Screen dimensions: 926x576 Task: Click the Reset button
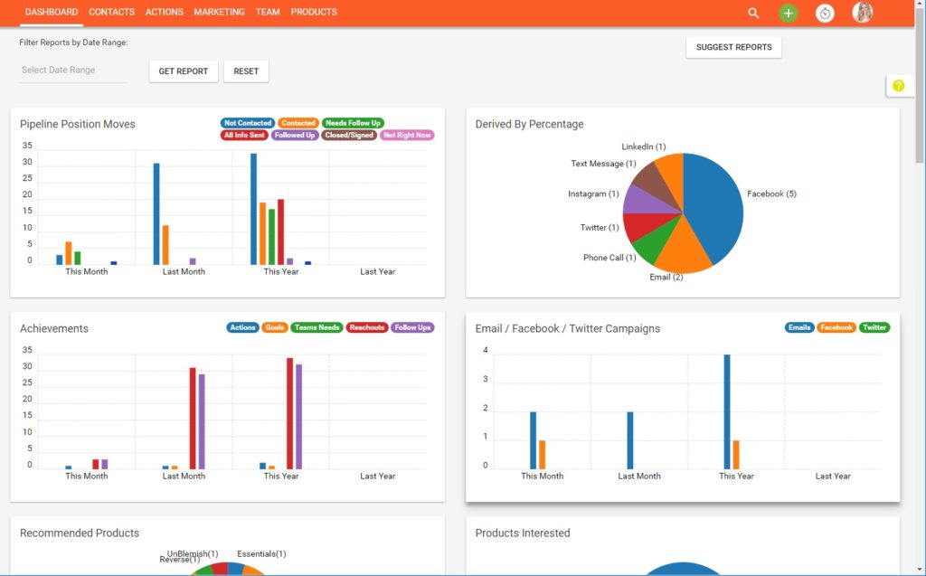point(246,71)
